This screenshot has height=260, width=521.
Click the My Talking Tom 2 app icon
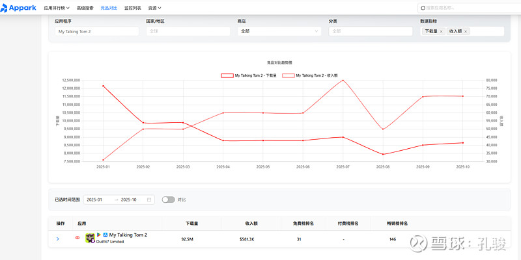pos(90,238)
